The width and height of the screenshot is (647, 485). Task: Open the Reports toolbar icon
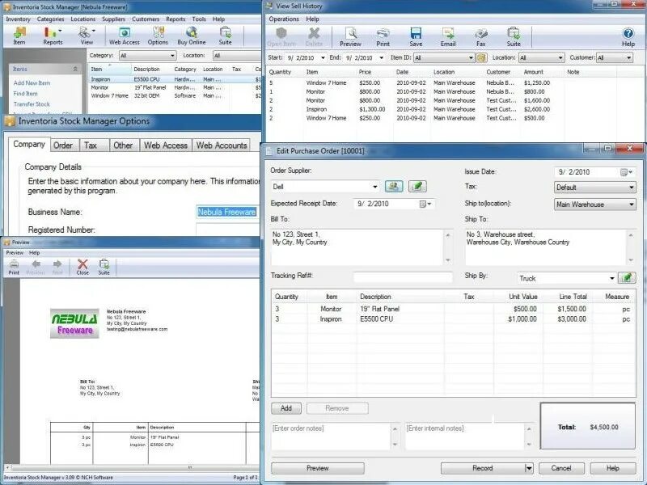click(x=52, y=34)
